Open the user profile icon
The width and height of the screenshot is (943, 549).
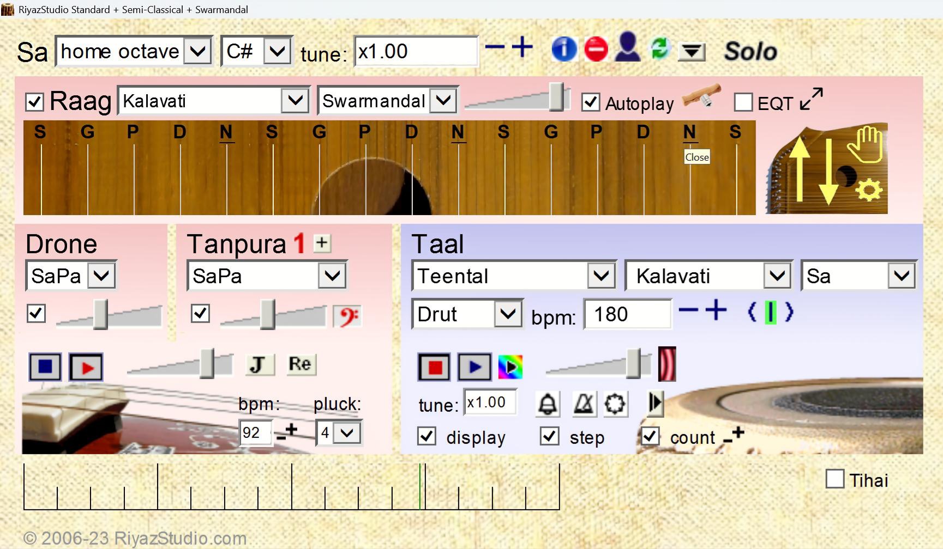(627, 48)
